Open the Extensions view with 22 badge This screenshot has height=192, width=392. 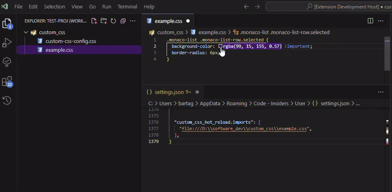pyautogui.click(x=7, y=82)
